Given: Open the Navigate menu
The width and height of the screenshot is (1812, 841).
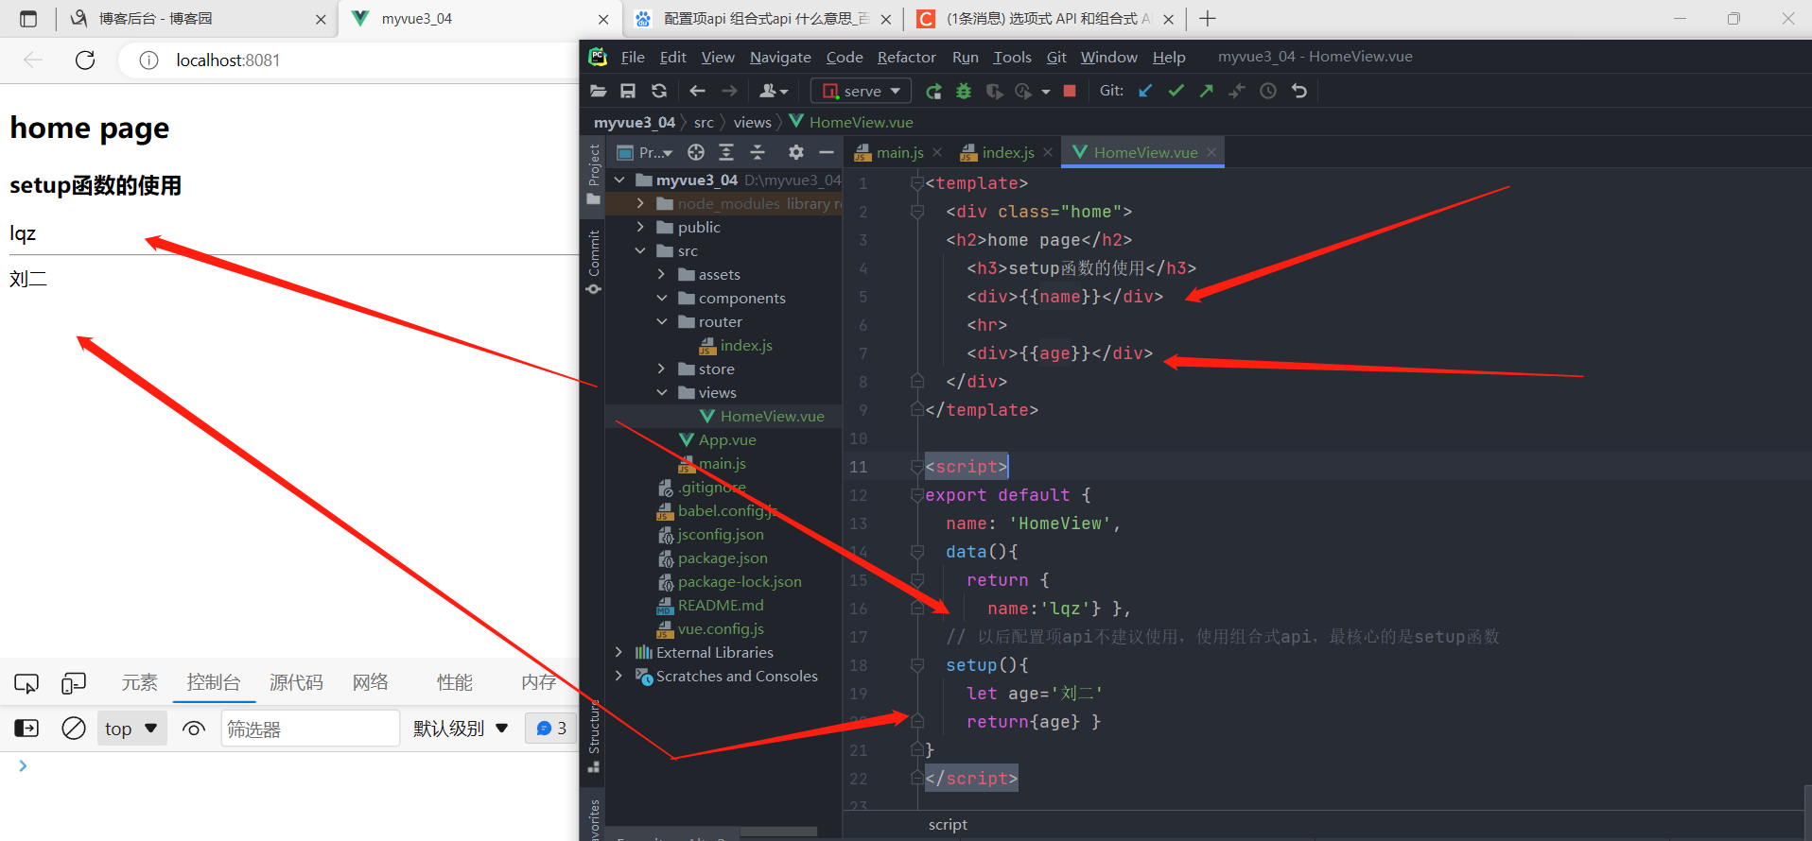Looking at the screenshot, I should [780, 57].
